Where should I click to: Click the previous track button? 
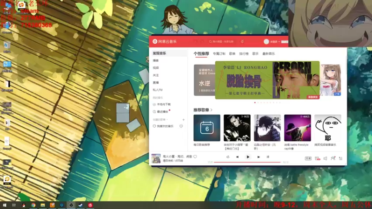(237, 157)
